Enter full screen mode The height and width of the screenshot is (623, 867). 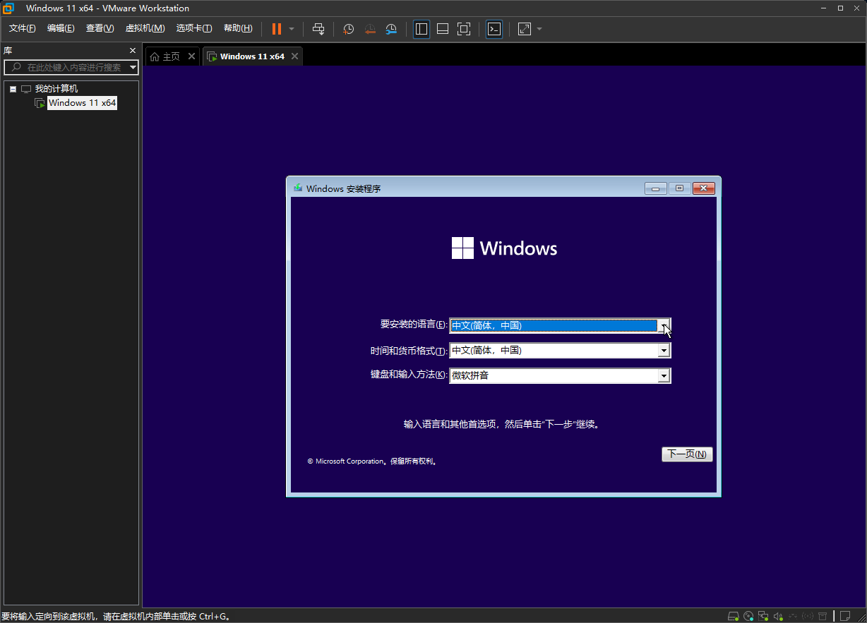pos(464,29)
